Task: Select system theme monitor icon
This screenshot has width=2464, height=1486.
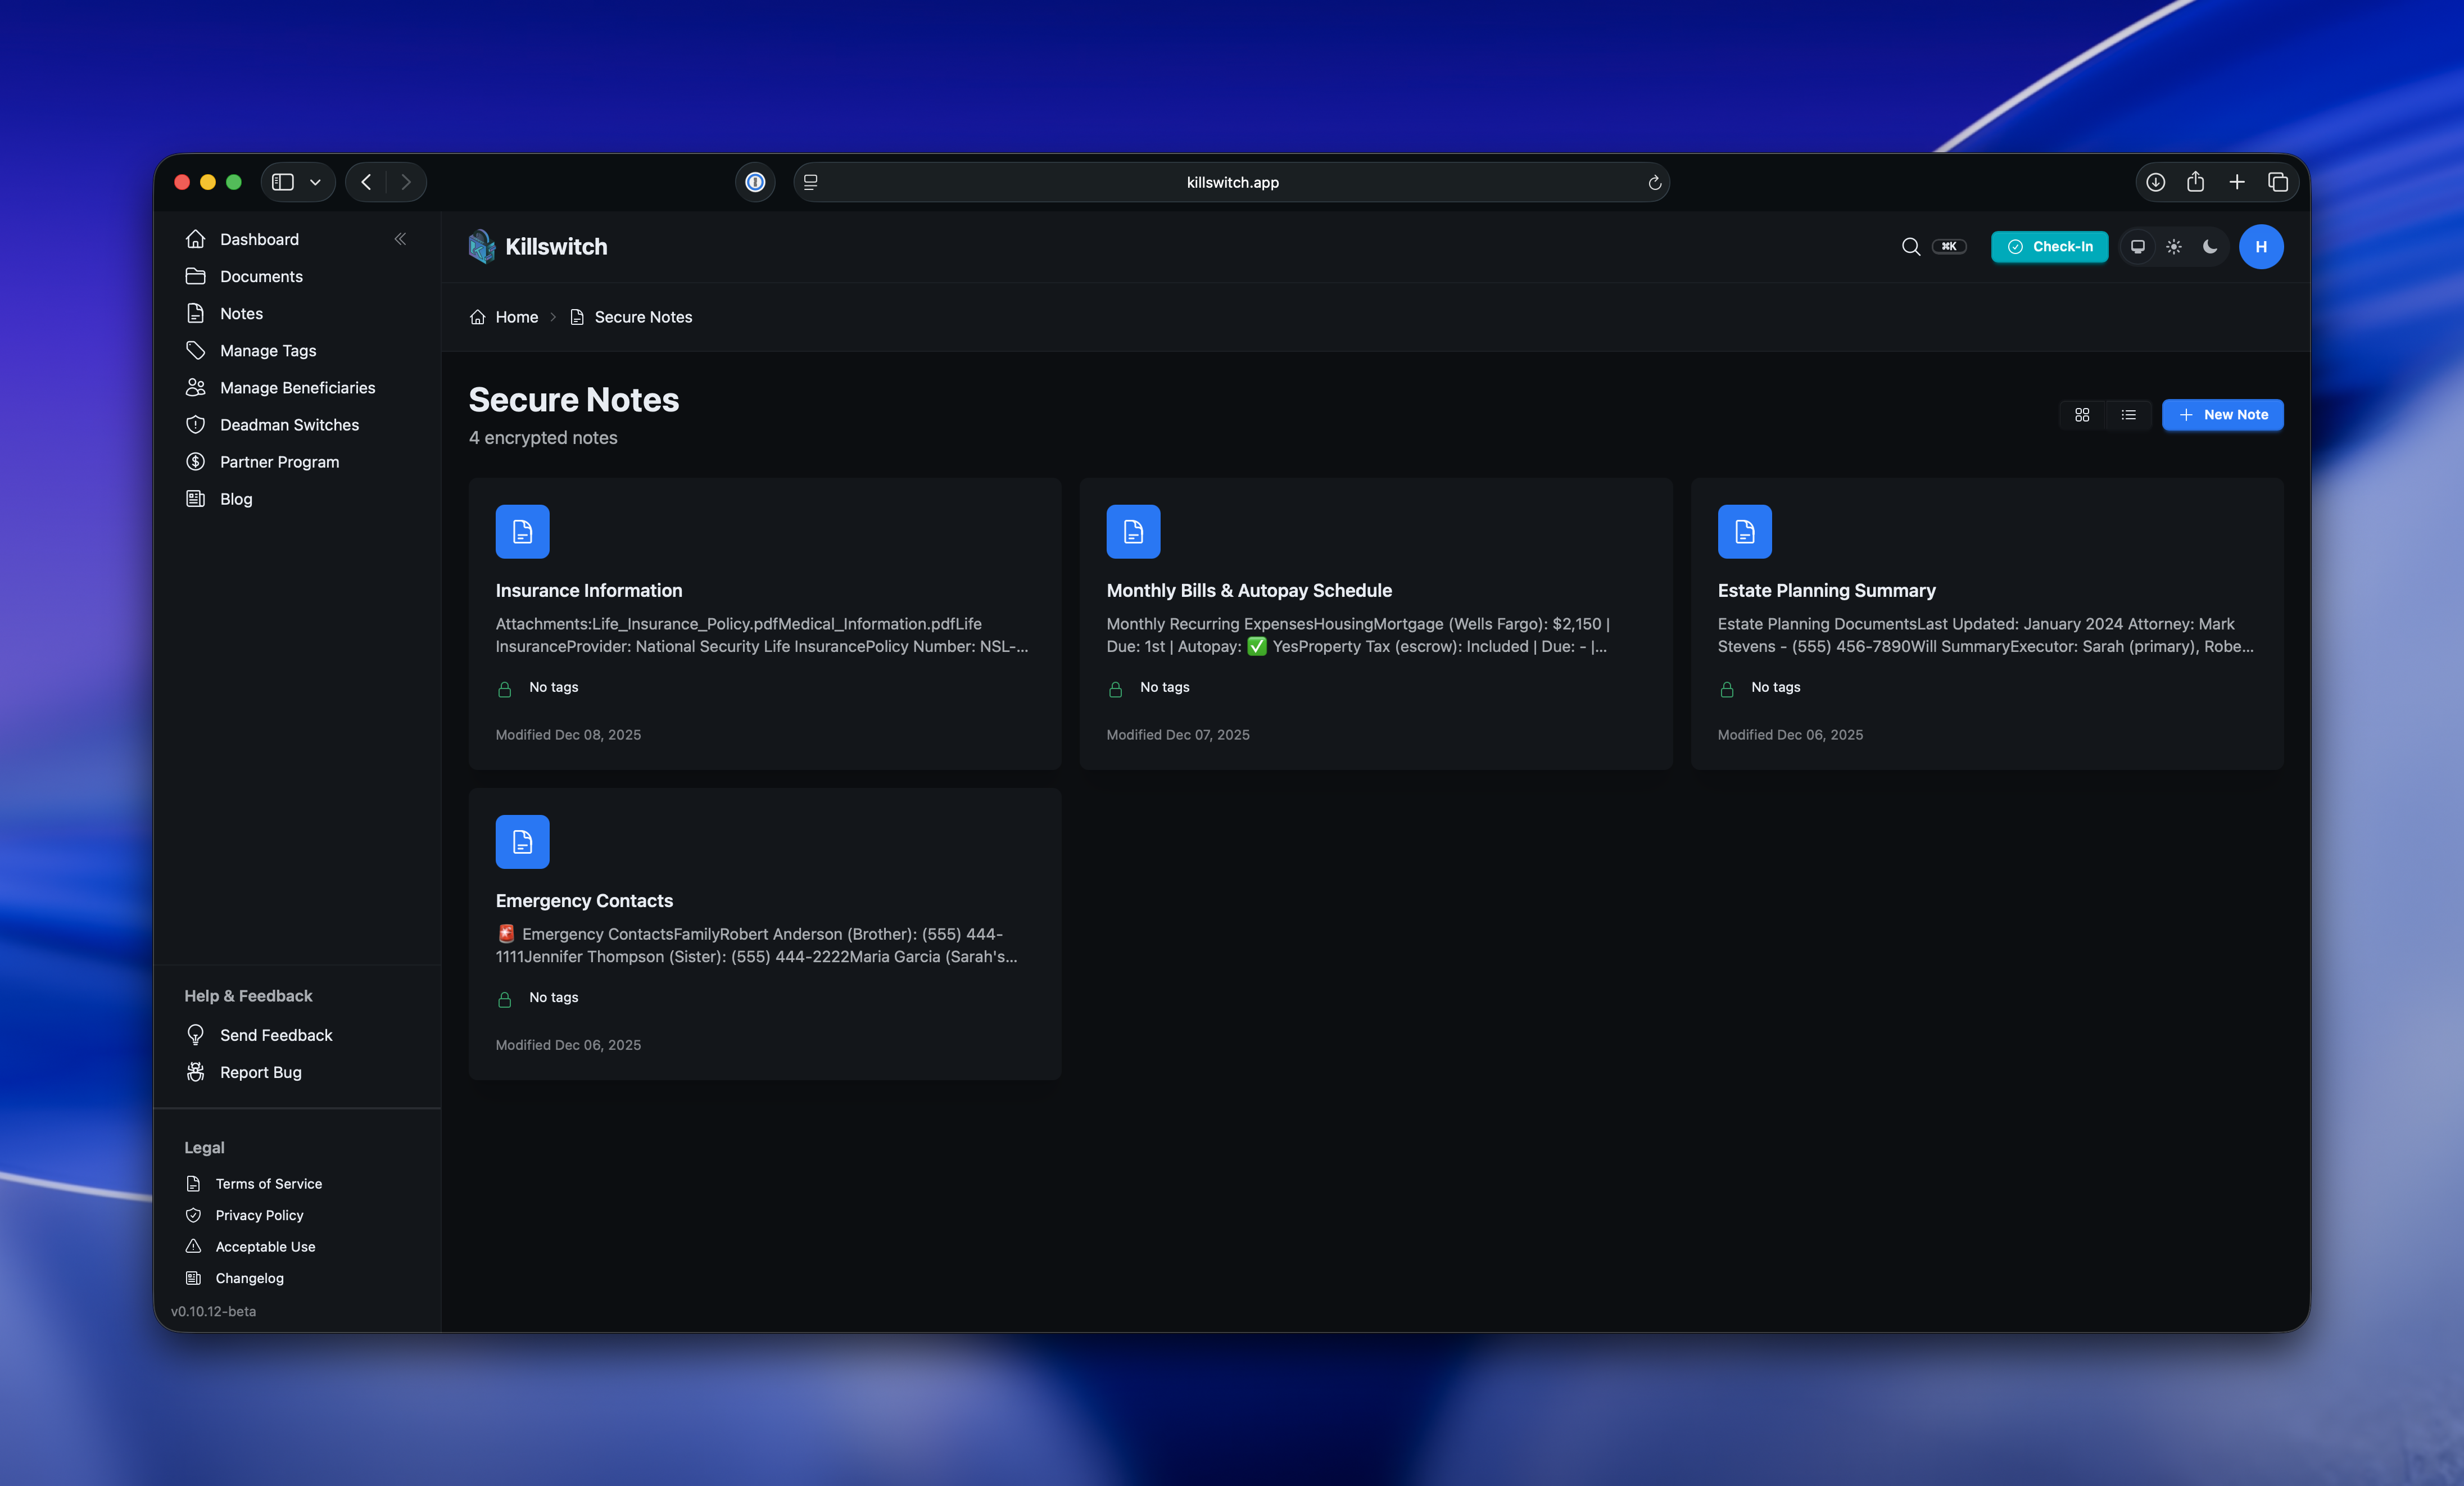Action: pyautogui.click(x=2138, y=247)
